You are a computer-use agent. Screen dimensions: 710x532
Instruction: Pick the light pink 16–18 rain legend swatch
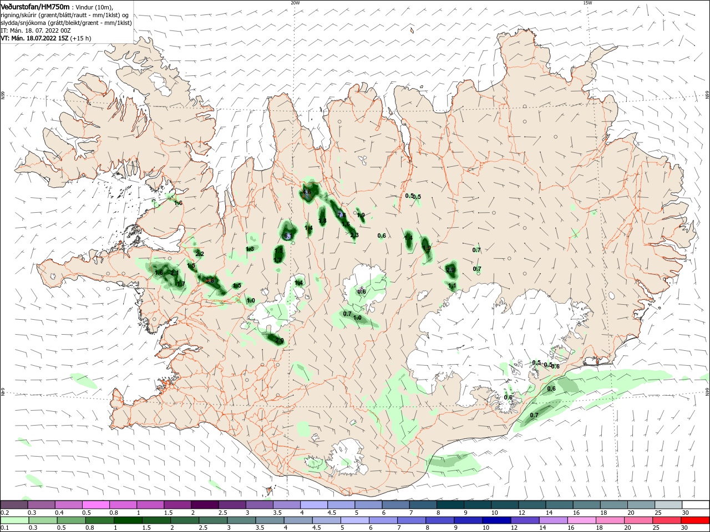click(582, 520)
